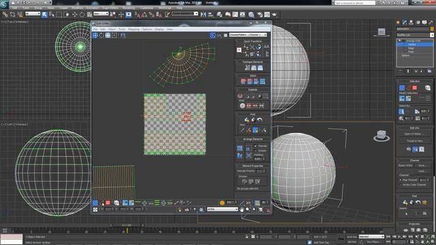Screen dimensions: 436x245
Task: Toggle the highlighted Pins button in Peel panel
Action: [255, 130]
